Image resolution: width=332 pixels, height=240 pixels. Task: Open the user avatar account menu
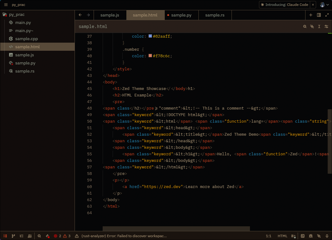click(324, 5)
